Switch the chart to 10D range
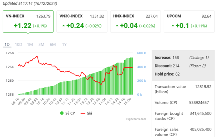Screen dimensions: 215x137 (x=19, y=45)
